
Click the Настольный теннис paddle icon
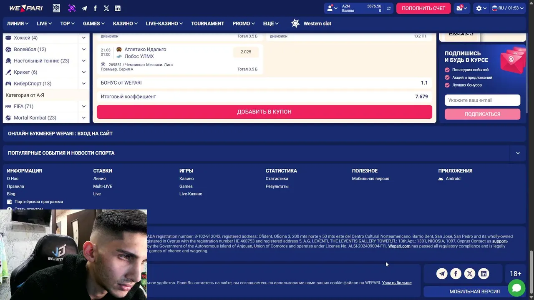[8, 61]
